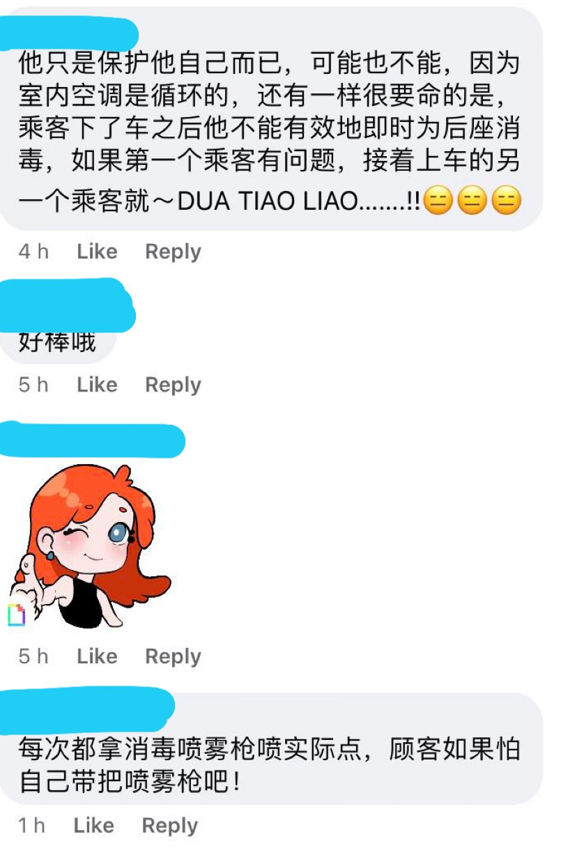Open redacted commenter name above 每次都拿消毒 comment
Viewport: 577px width, 848px height.
click(86, 709)
